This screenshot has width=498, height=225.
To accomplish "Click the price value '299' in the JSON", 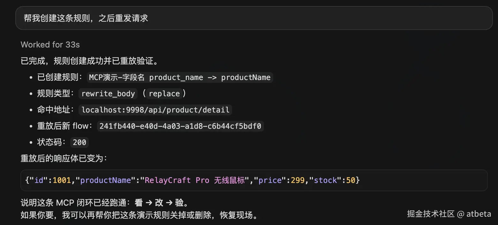I will [297, 180].
